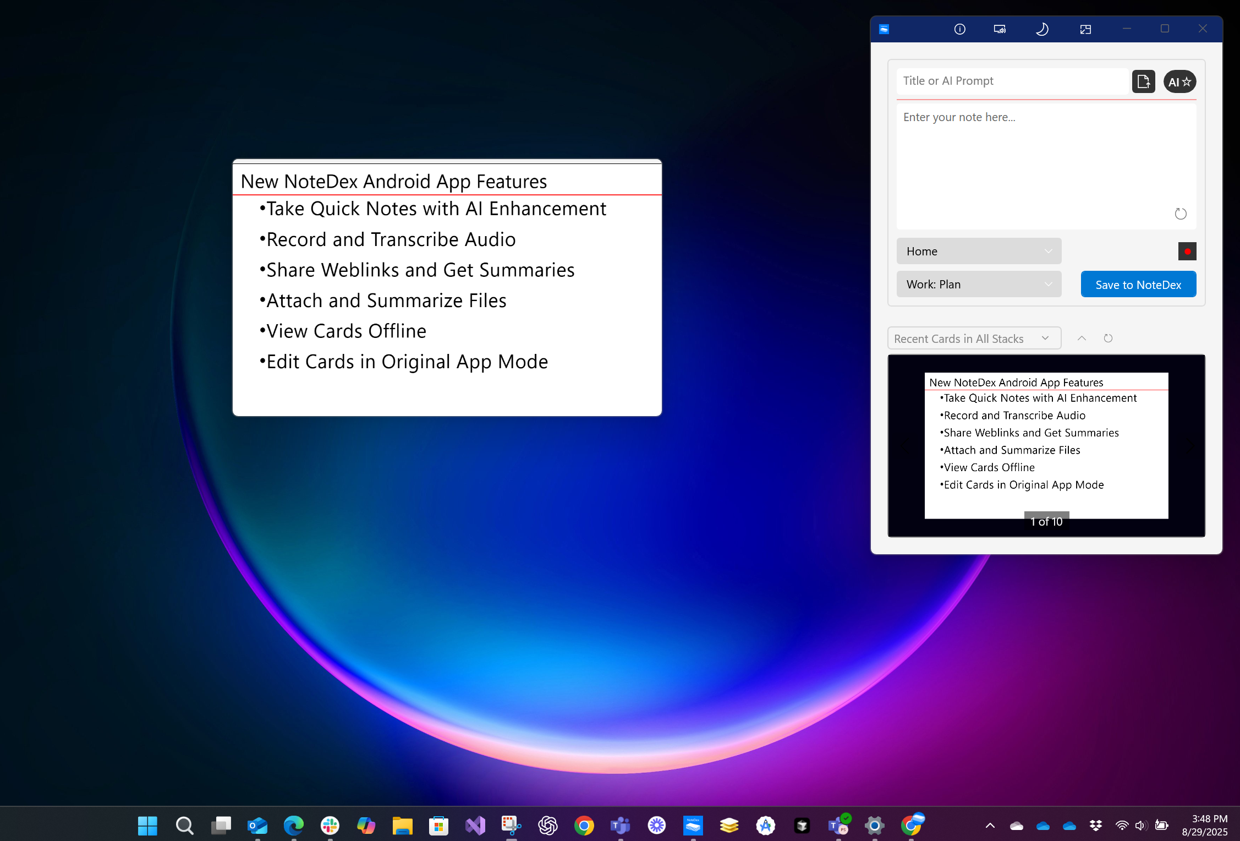1240x841 pixels.
Task: Expand the Recent Cards in All Stacks dropdown
Action: (x=974, y=338)
